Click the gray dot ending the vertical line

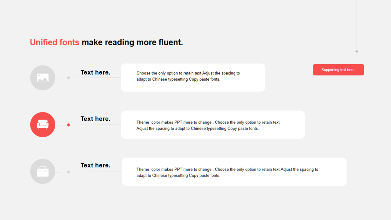pos(356,51)
